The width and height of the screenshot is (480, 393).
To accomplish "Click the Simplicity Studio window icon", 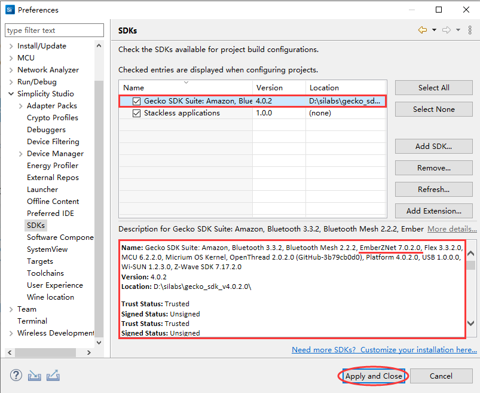I will tap(10, 10).
